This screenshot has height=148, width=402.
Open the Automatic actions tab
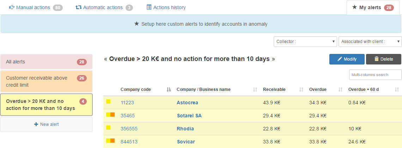pos(104,7)
